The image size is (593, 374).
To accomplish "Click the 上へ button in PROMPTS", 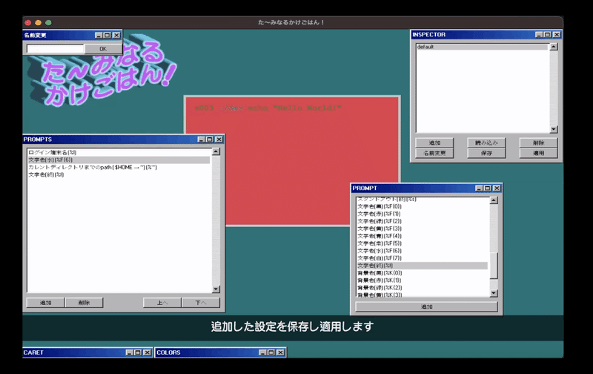I will [162, 303].
